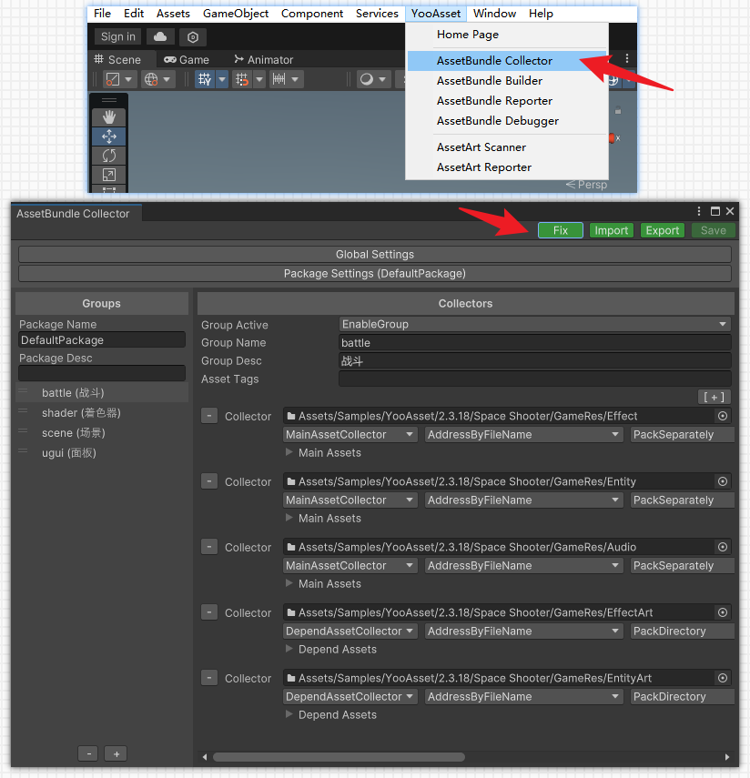Click the green Import button
Image resolution: width=750 pixels, height=778 pixels.
coord(612,230)
